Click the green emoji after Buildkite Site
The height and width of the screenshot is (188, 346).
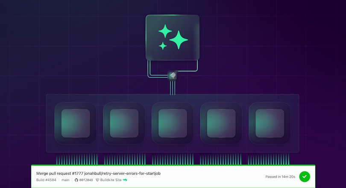[125, 180]
